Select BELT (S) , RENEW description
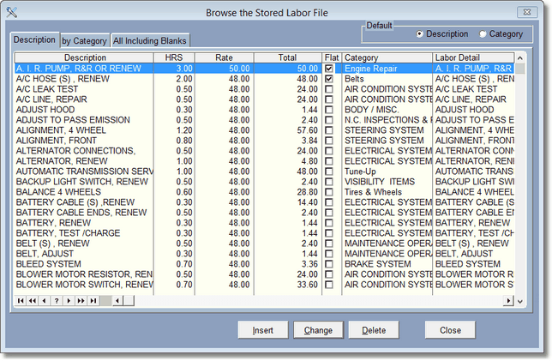This screenshot has width=552, height=361. (x=53, y=244)
